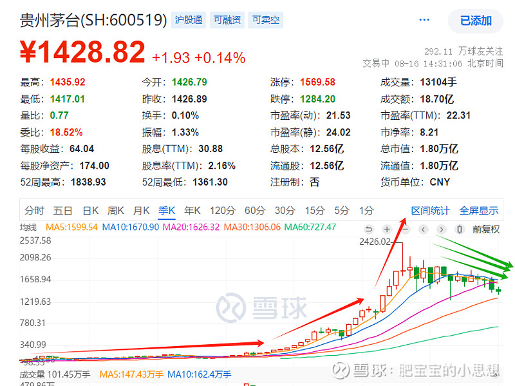Screen dimensions: 515x386
Task: Switch to the 分时 chart tab
Action: (34, 211)
